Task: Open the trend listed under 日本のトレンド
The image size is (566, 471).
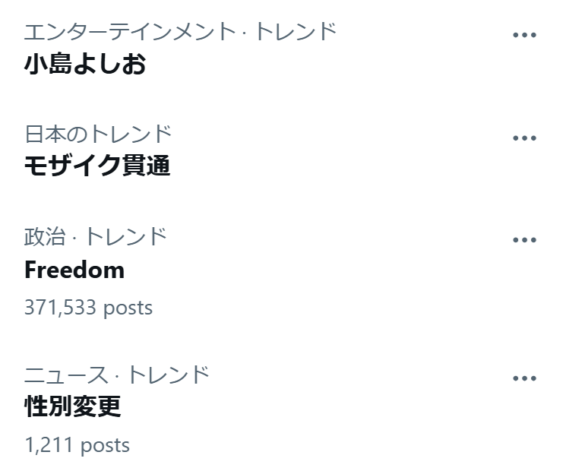Action: pyautogui.click(x=97, y=165)
